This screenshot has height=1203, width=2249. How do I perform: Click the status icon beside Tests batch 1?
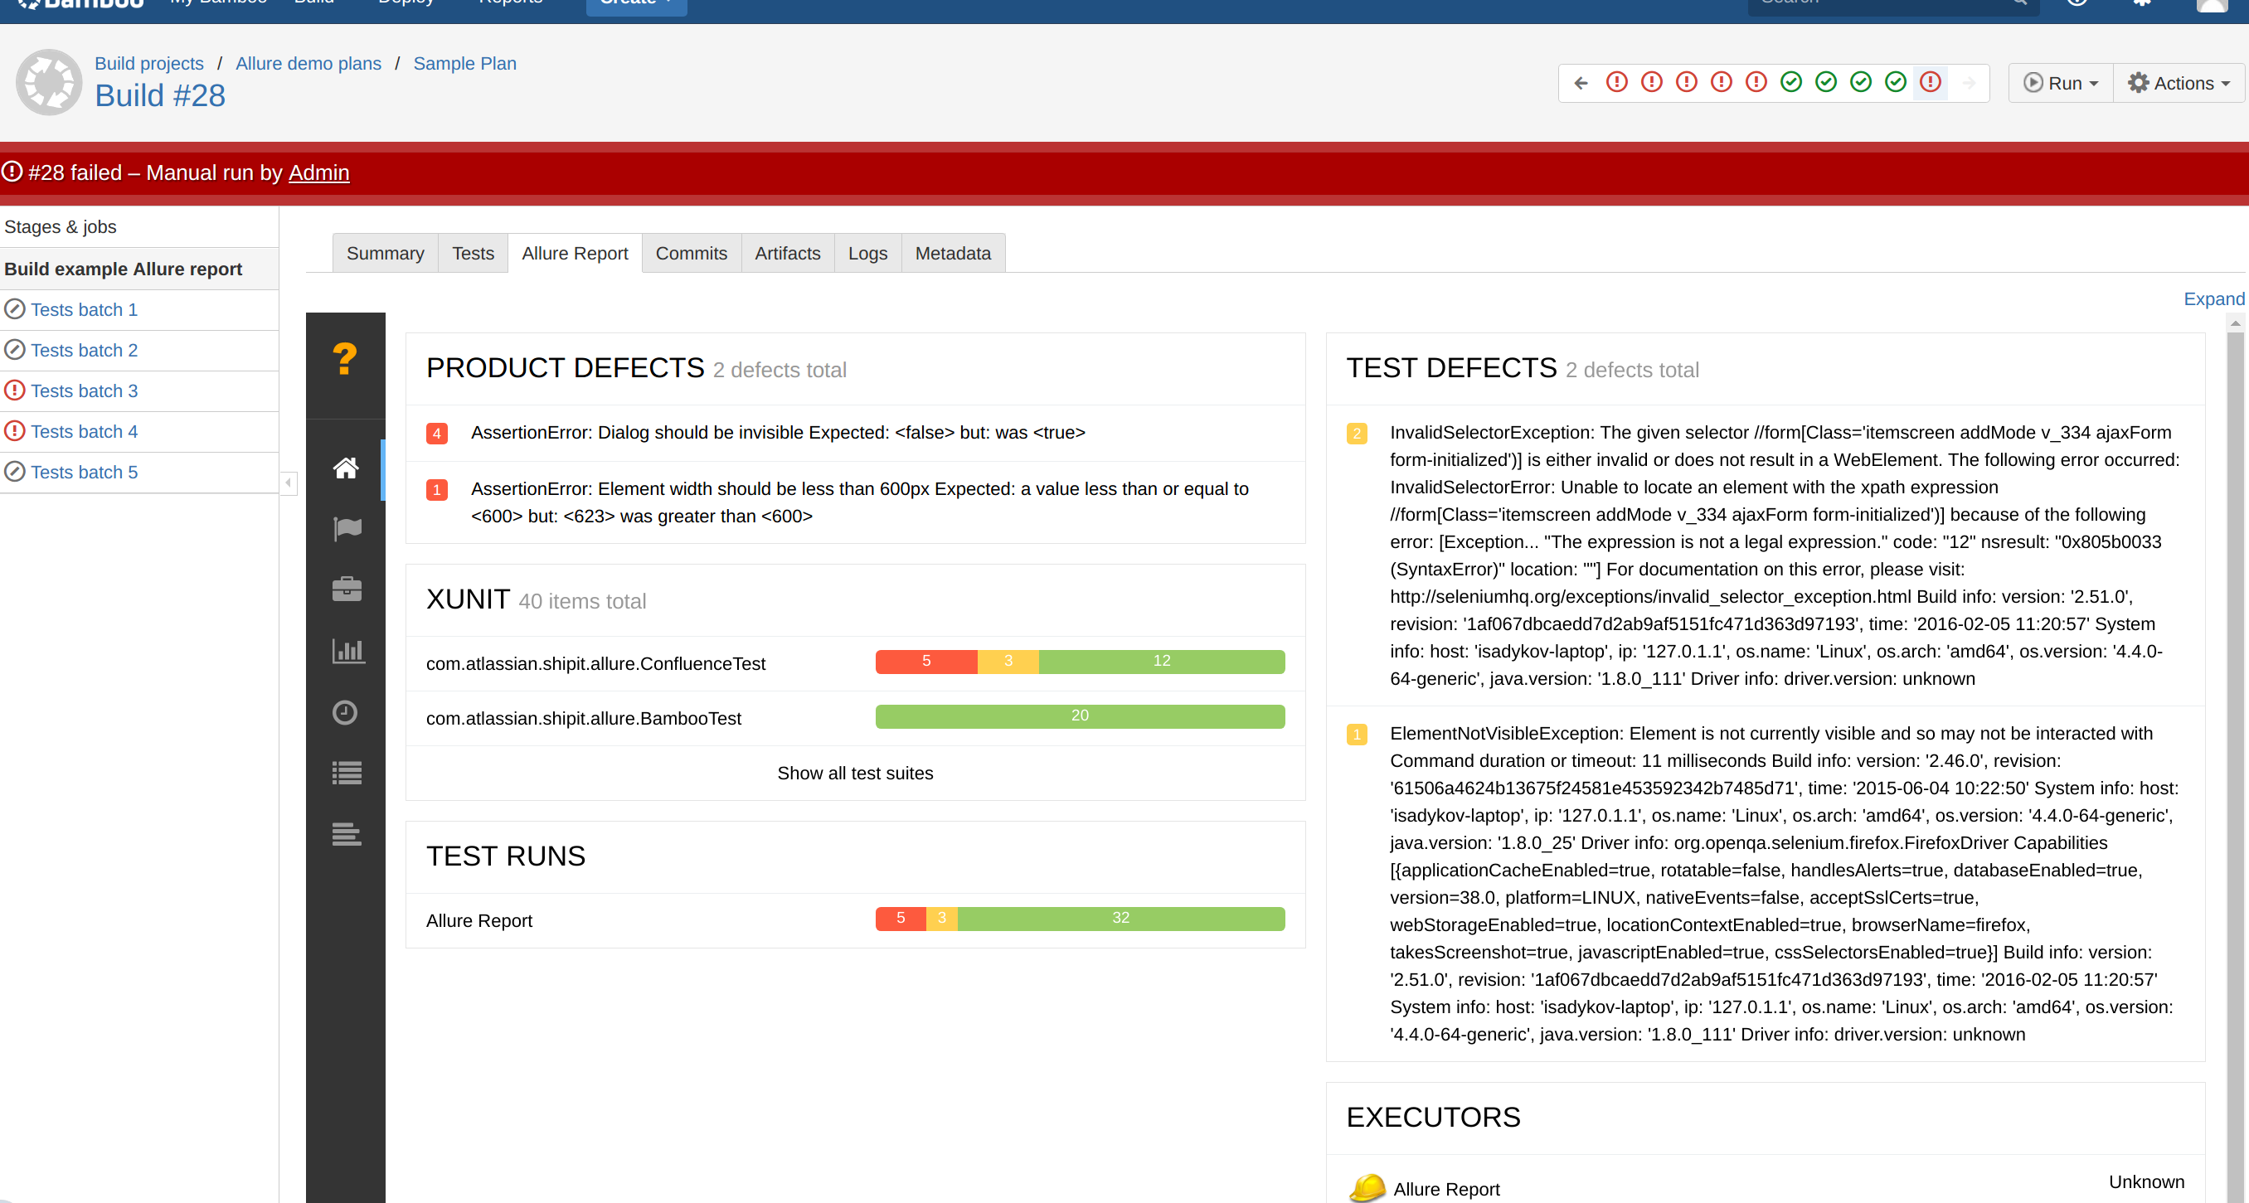pos(15,309)
